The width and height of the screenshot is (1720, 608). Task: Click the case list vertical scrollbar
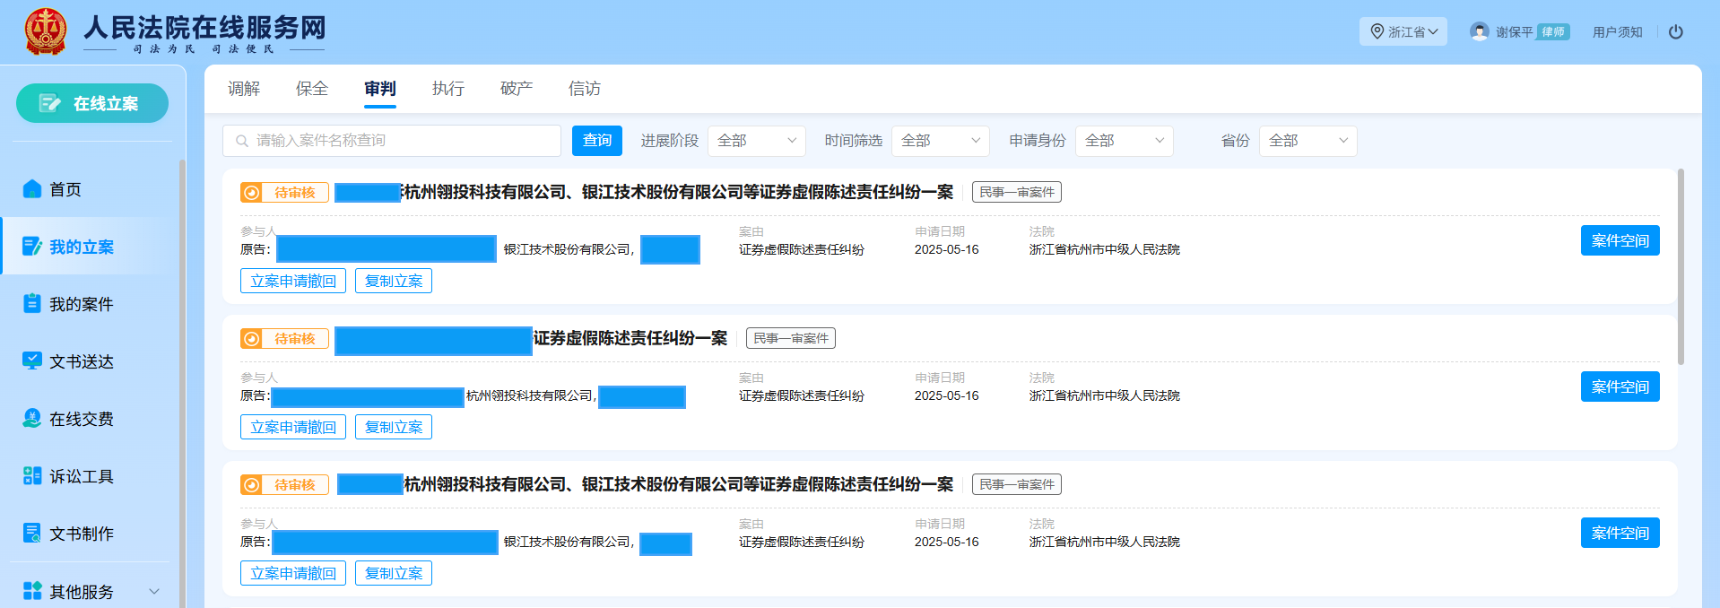pos(1681,267)
